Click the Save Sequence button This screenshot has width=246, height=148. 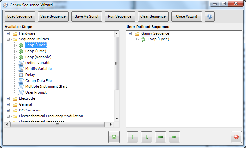53,16
